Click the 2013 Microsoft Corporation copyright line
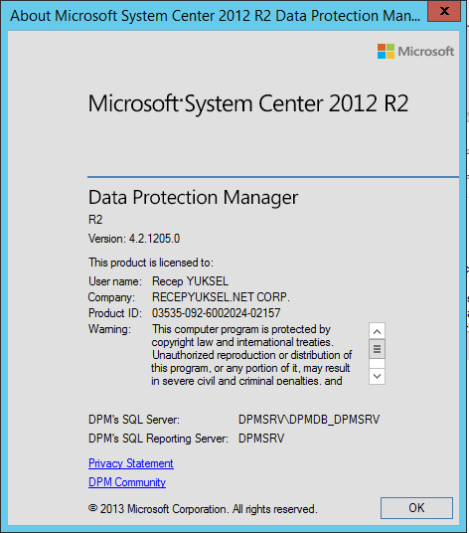469x533 pixels. click(203, 509)
